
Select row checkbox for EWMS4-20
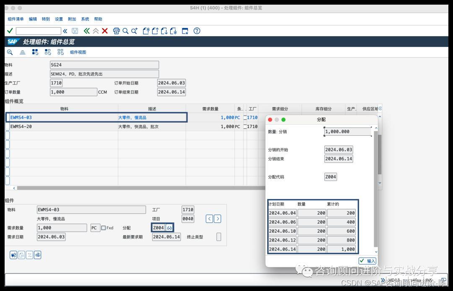click(8, 126)
